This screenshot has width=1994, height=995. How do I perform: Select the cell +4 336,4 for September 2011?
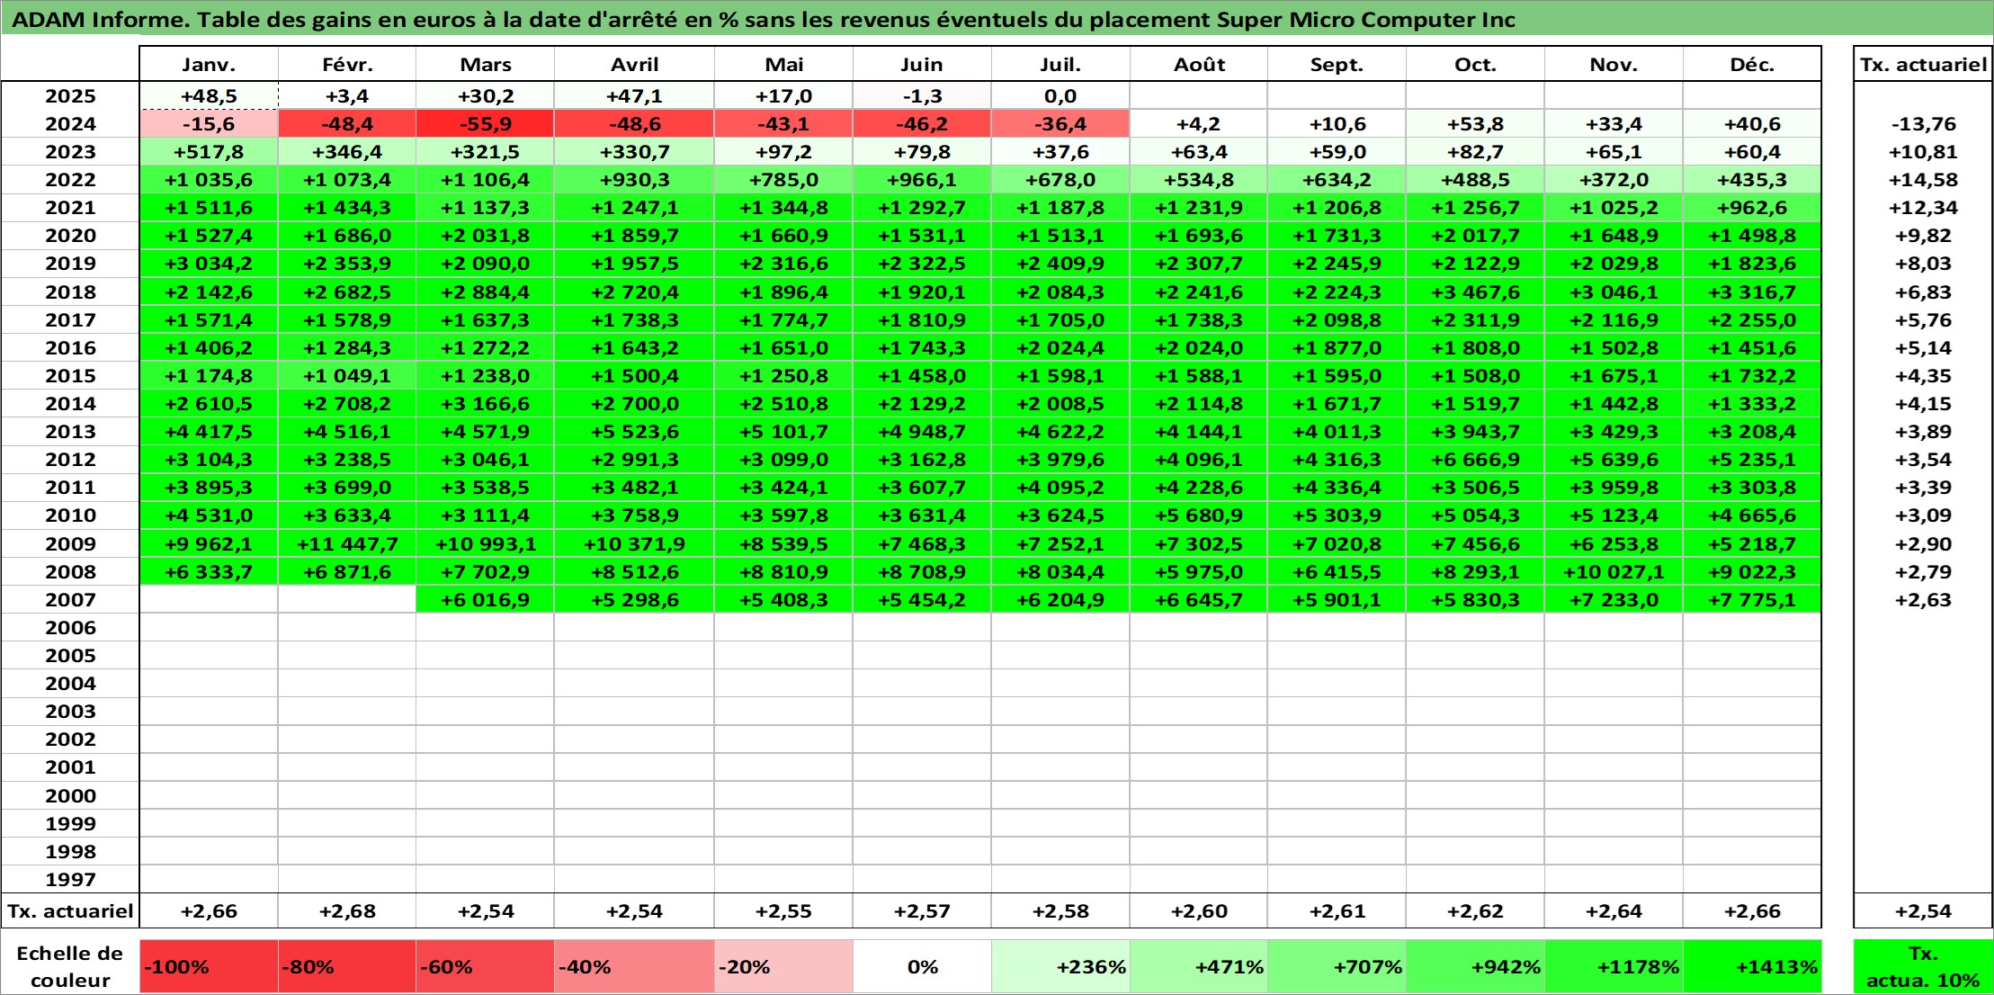click(x=1337, y=488)
